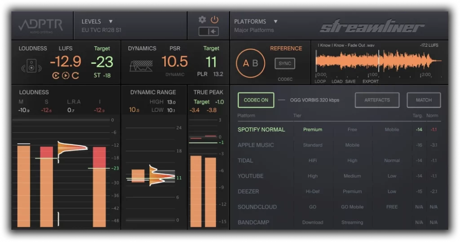Click the L.R.A value 0.7
460x242 pixels.
tap(71, 110)
